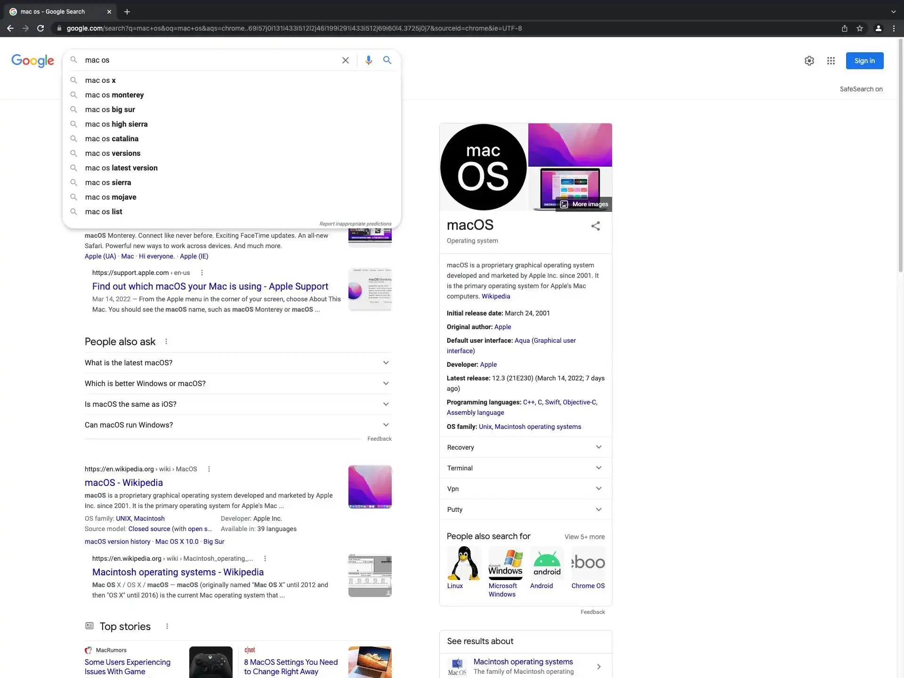Click More images on macOS panel
This screenshot has height=678, width=904.
(x=584, y=204)
